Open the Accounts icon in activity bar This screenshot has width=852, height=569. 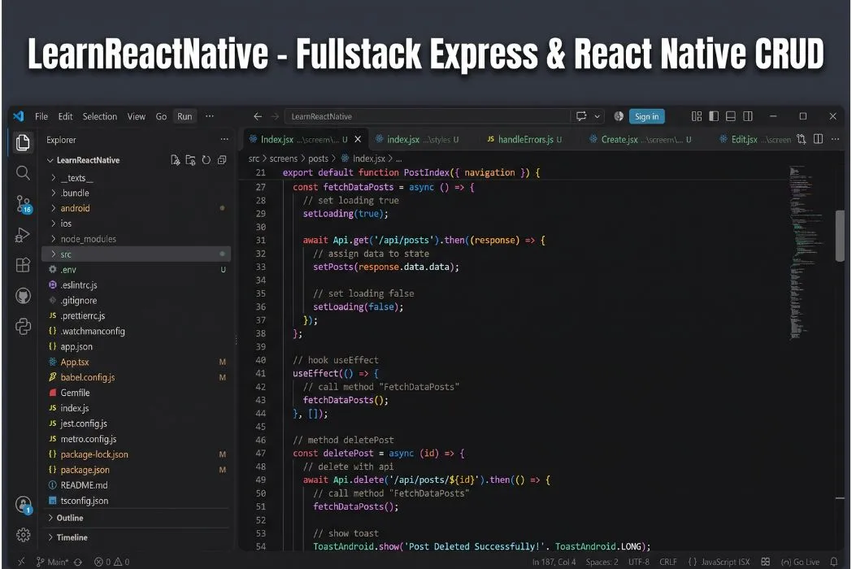[x=24, y=505]
